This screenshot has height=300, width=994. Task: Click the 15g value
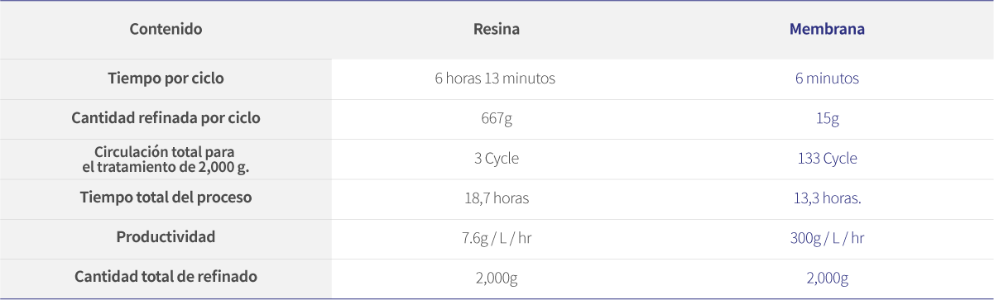[x=827, y=118]
